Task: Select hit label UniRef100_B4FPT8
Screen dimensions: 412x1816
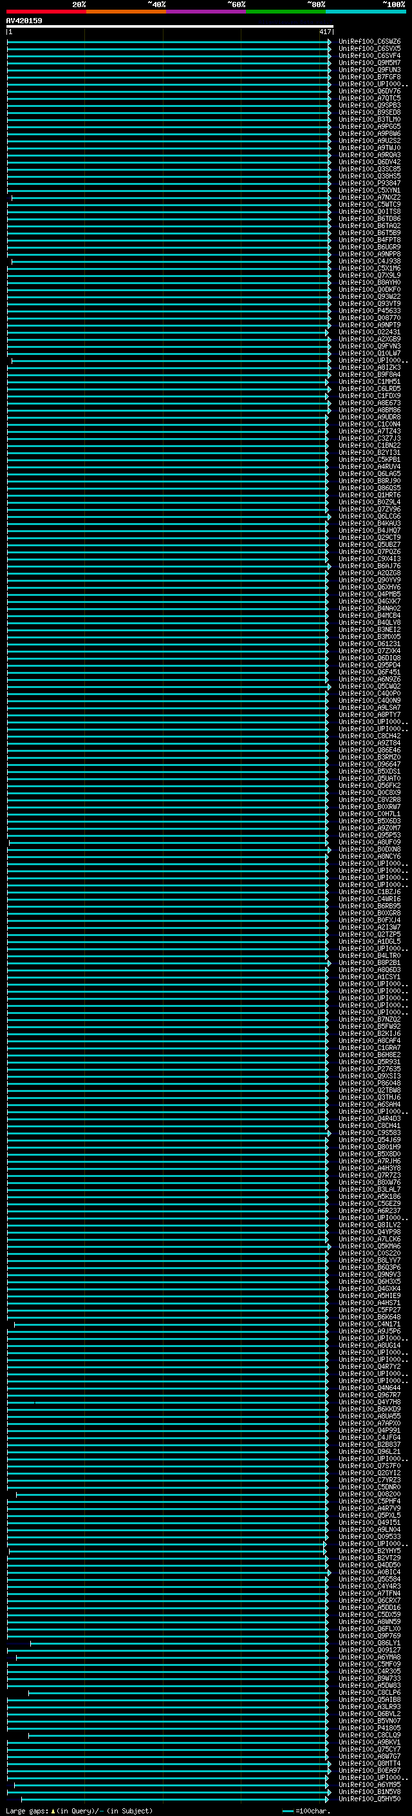Action: (x=370, y=240)
